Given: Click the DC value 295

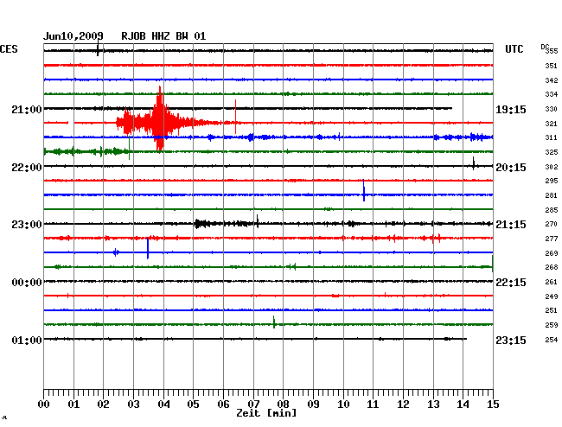Looking at the screenshot, I should (552, 181).
